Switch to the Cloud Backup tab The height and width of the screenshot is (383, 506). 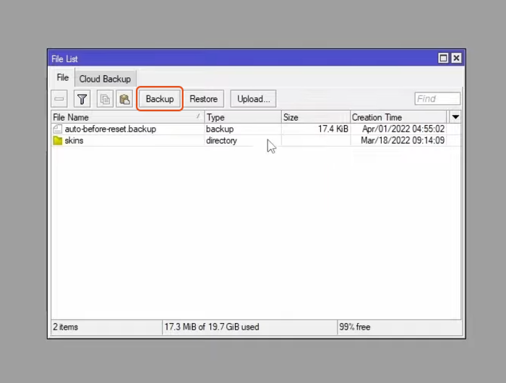click(105, 79)
